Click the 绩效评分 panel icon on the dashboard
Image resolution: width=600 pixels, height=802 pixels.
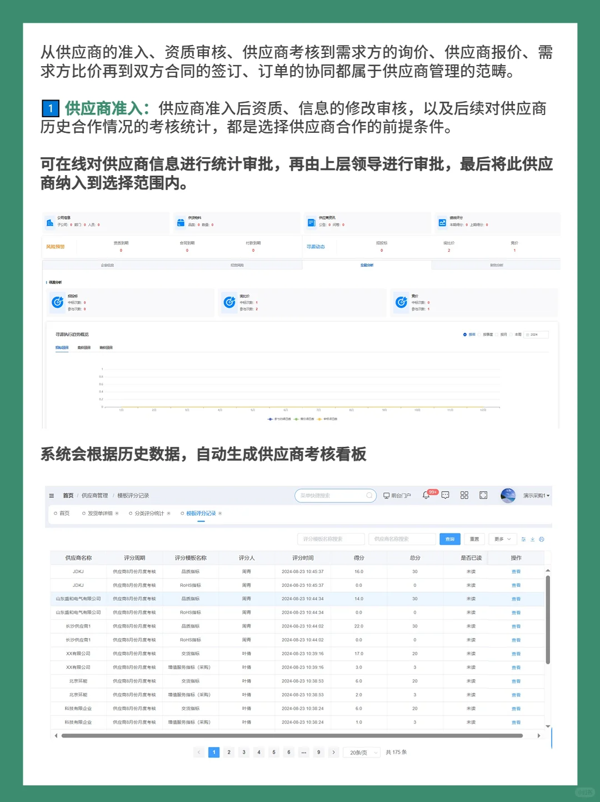[x=442, y=223]
